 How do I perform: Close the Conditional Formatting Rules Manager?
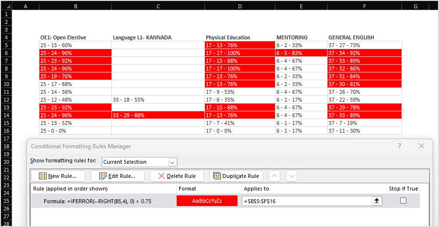click(421, 146)
